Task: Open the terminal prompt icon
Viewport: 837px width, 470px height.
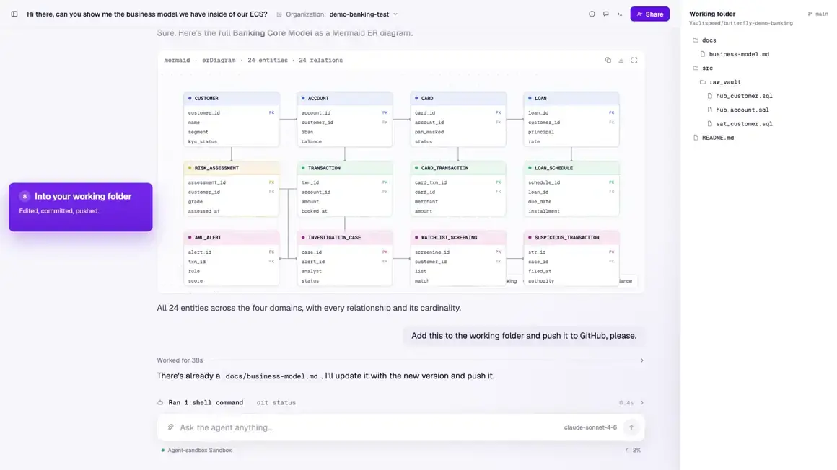Action: coord(620,14)
